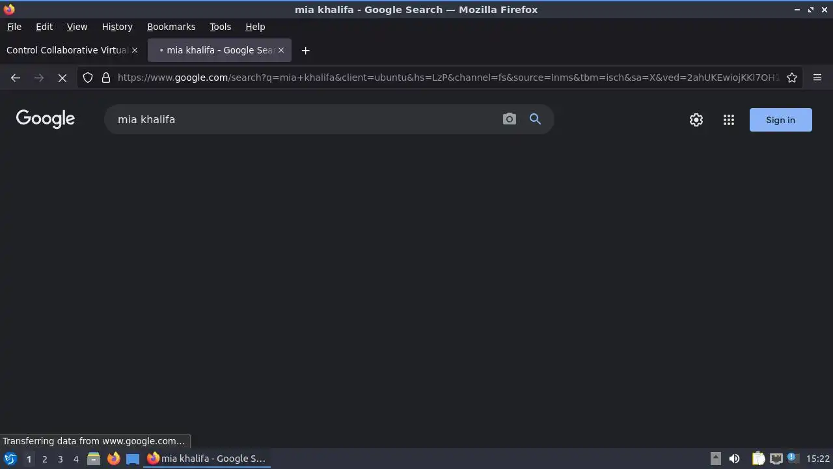Open the Firefox hamburger application menu
833x469 pixels.
pos(817,78)
